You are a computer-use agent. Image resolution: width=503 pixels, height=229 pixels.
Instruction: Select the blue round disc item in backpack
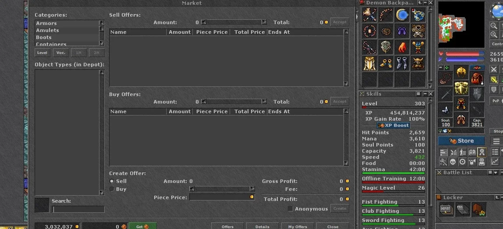click(402, 15)
